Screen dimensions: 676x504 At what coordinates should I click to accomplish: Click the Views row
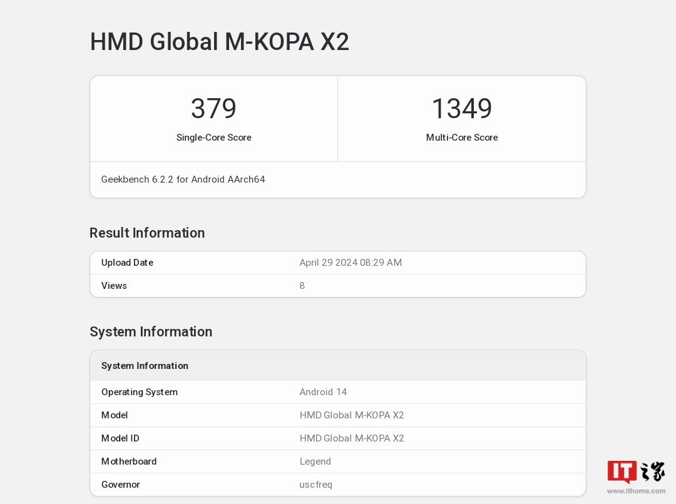point(338,286)
